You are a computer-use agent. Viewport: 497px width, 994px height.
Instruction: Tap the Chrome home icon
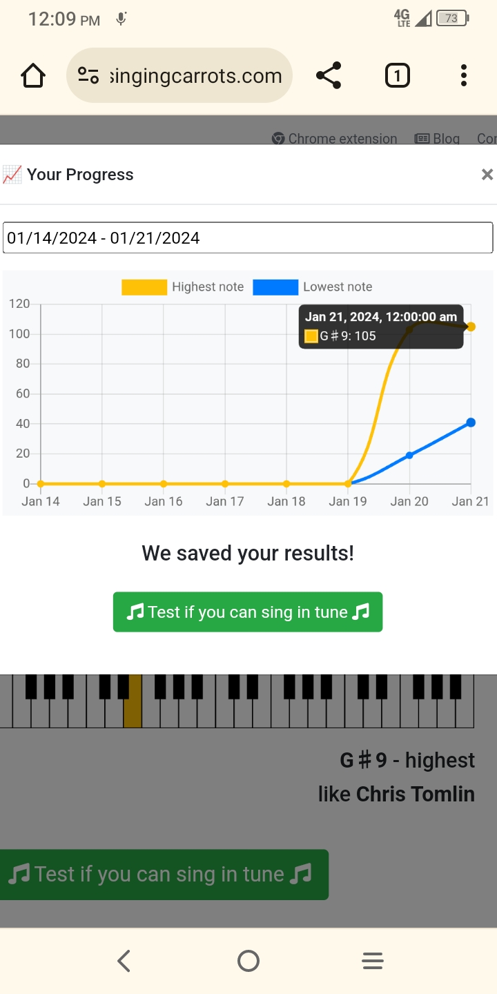[33, 75]
